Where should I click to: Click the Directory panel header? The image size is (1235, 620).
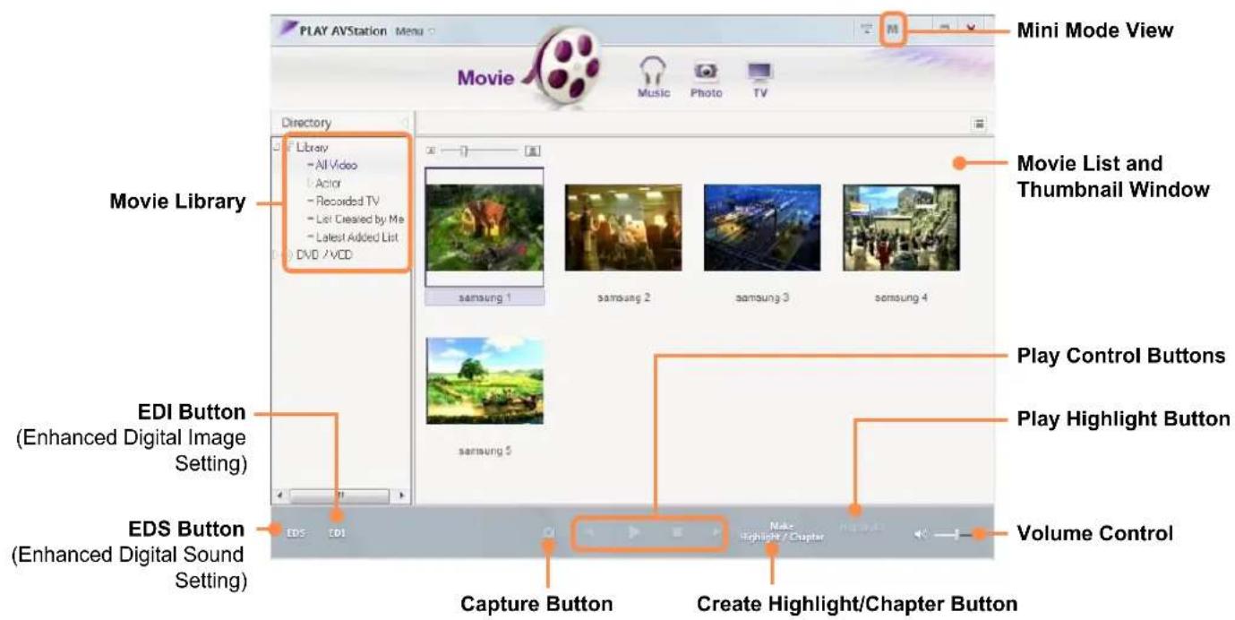pyautogui.click(x=342, y=123)
